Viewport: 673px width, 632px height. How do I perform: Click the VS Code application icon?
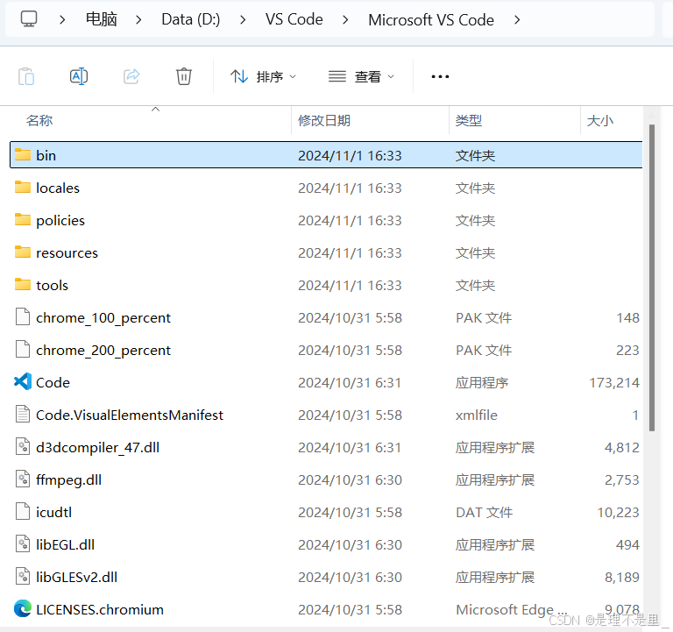23,381
